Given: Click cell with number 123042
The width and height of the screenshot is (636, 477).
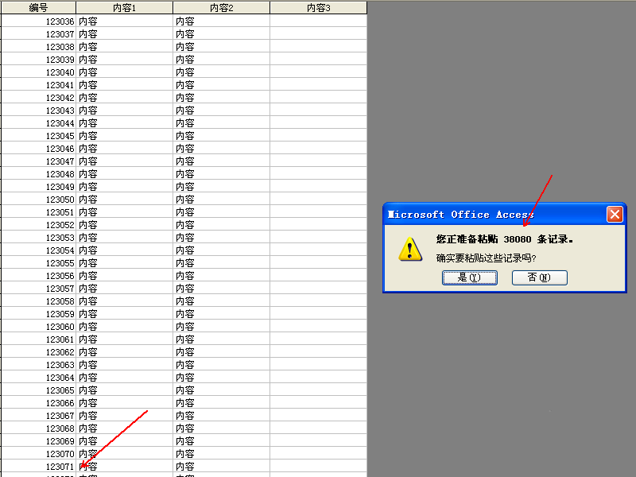Looking at the screenshot, I should 38,97.
